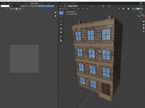Click the tweak select tool icon in viewport header

coord(65,6)
